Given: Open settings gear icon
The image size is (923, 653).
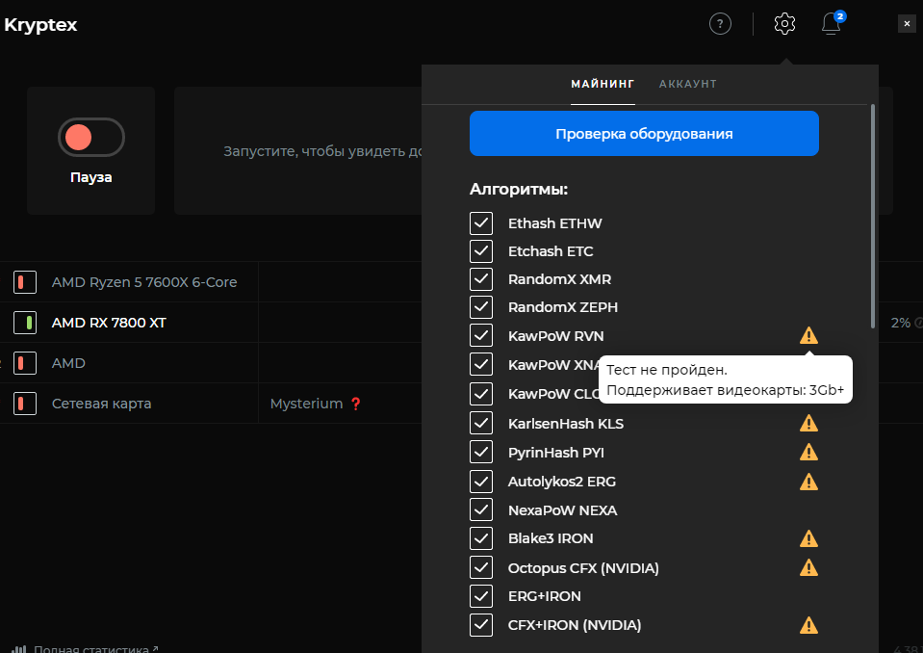Looking at the screenshot, I should (x=784, y=24).
